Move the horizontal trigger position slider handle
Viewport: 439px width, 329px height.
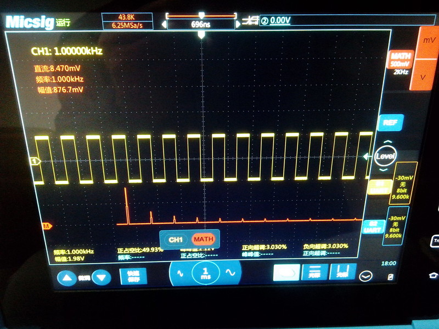201,15
